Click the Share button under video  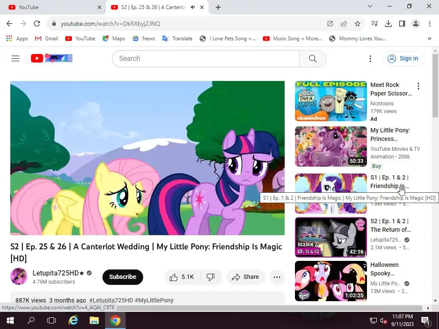point(246,277)
